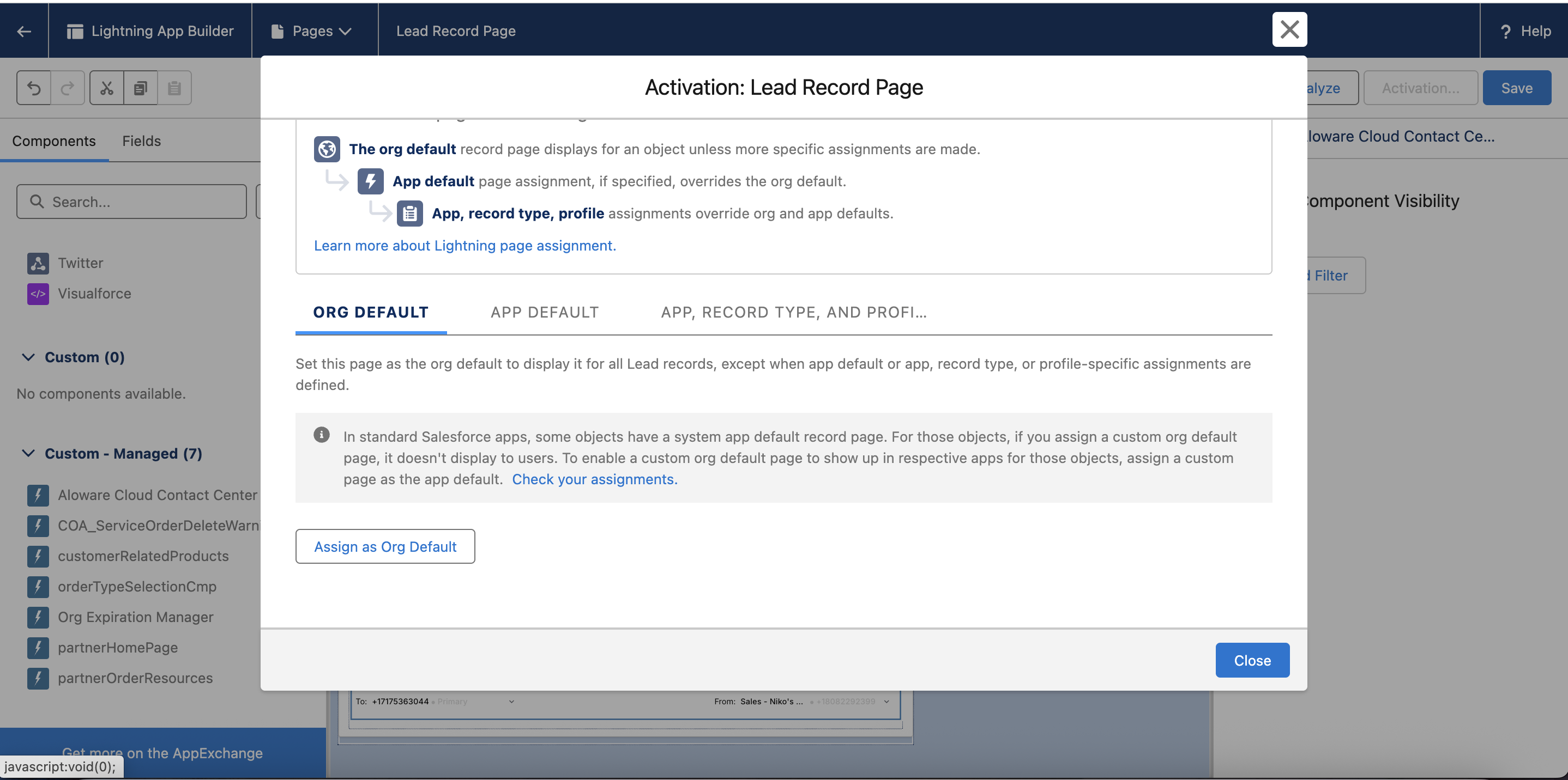Select Org Expiration Manager label
Viewport: 1568px width, 780px height.
click(x=135, y=617)
